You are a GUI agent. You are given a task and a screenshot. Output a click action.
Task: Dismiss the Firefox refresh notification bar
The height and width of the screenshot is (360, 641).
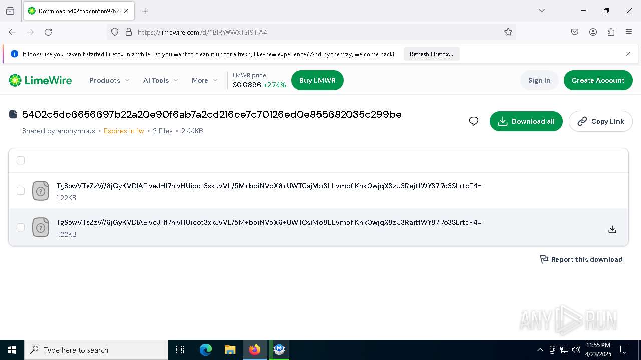(628, 54)
